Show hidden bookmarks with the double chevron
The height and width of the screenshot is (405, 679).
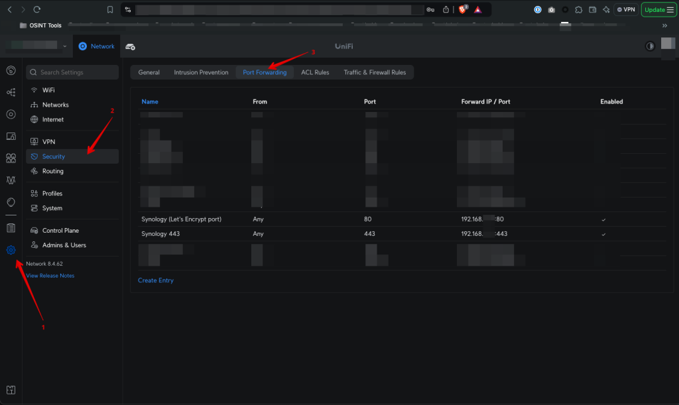point(664,26)
